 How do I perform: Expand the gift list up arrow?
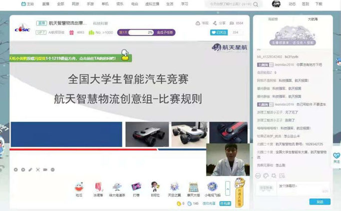point(228,189)
